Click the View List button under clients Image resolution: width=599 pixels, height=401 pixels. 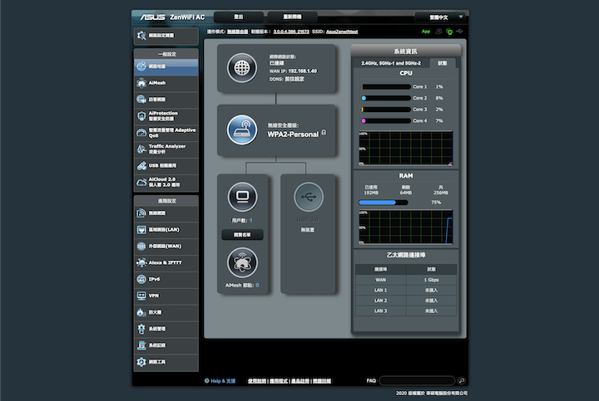(x=242, y=235)
